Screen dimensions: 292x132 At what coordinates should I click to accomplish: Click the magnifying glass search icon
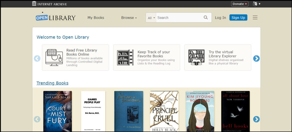click(x=206, y=17)
